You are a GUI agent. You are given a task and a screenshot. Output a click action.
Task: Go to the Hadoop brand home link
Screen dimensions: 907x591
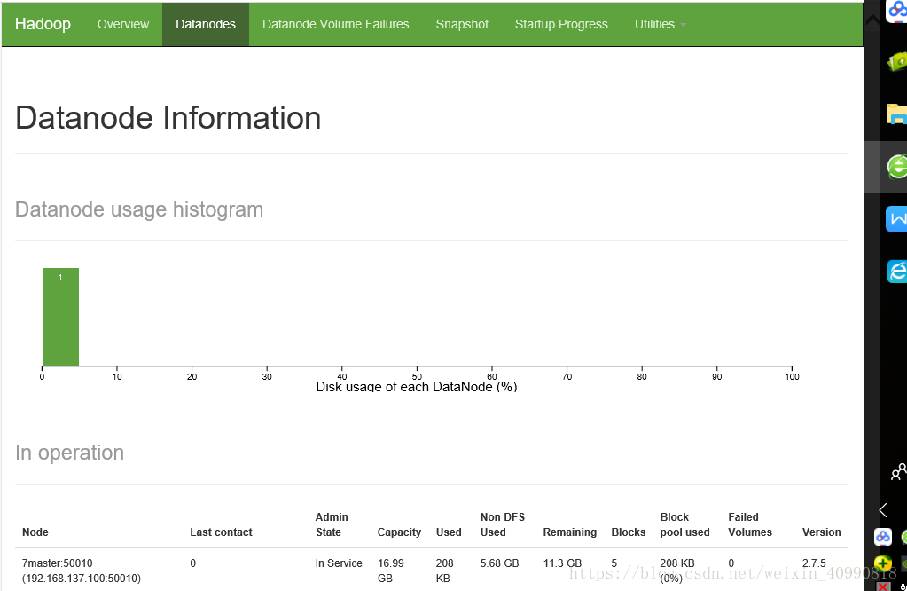point(43,24)
